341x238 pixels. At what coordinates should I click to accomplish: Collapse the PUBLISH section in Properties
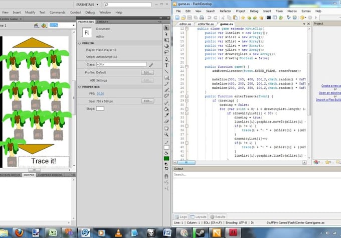tap(79, 43)
